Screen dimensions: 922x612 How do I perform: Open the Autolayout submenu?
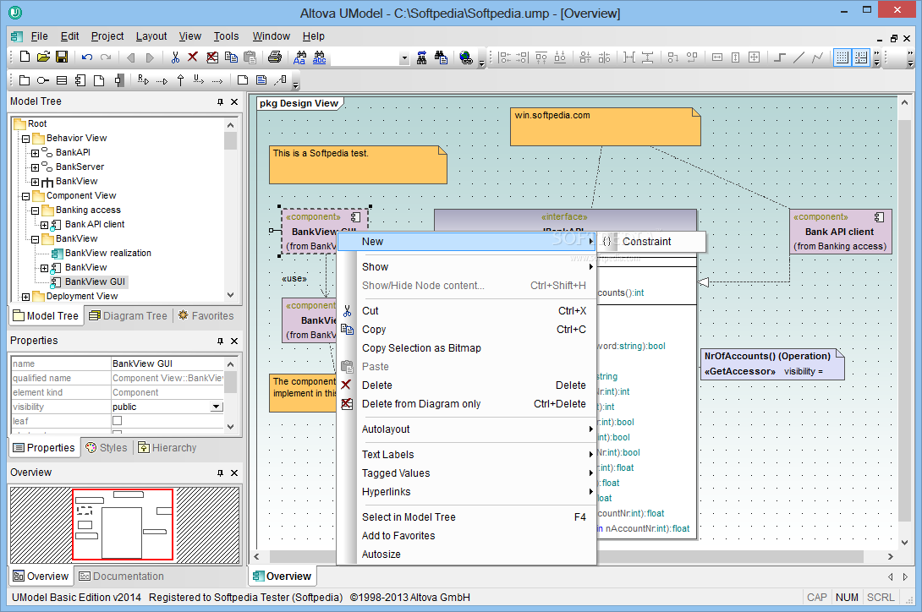[466, 429]
